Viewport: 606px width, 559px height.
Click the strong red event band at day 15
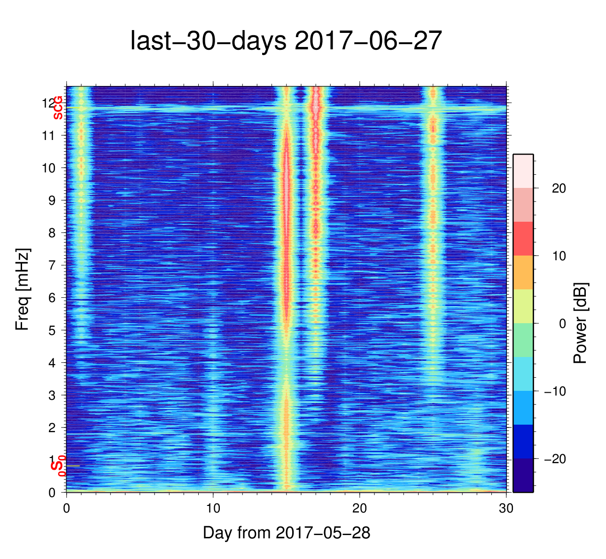click(286, 263)
